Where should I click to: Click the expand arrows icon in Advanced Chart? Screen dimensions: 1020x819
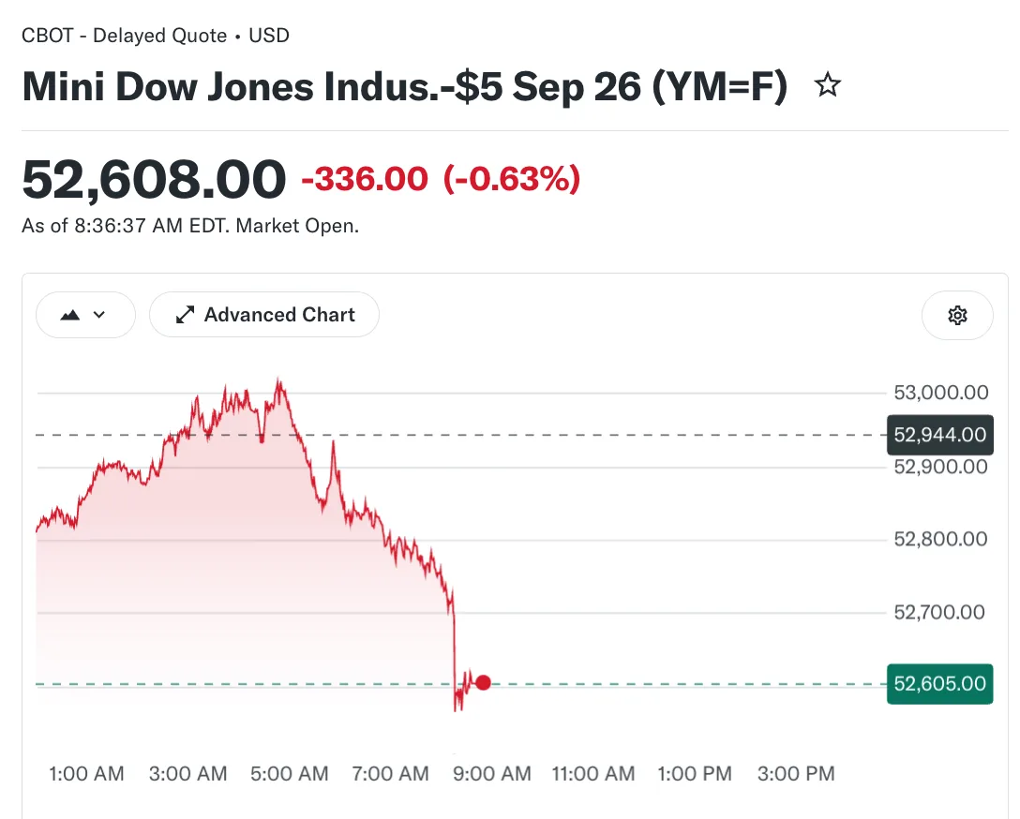click(x=185, y=315)
